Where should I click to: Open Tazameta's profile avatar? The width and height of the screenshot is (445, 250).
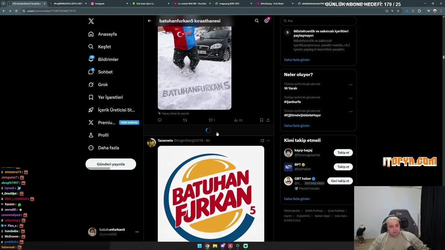[152, 143]
